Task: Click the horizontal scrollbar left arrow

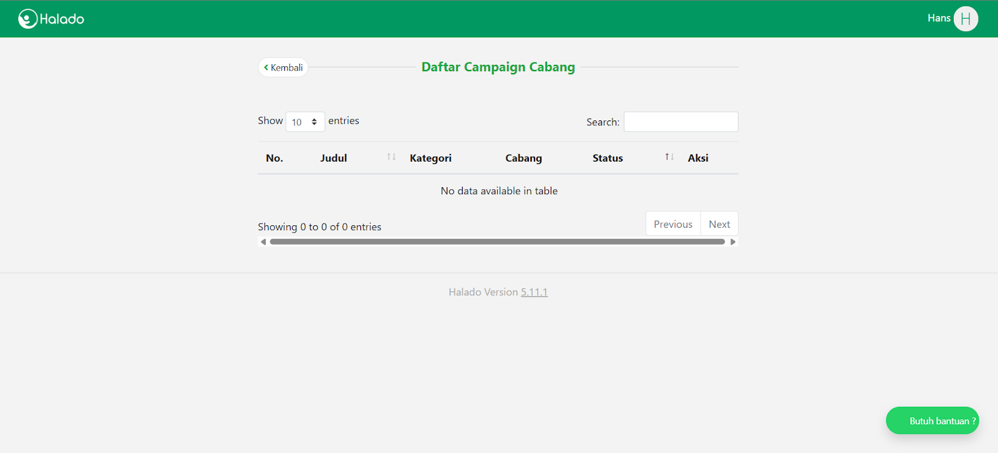Action: point(263,242)
